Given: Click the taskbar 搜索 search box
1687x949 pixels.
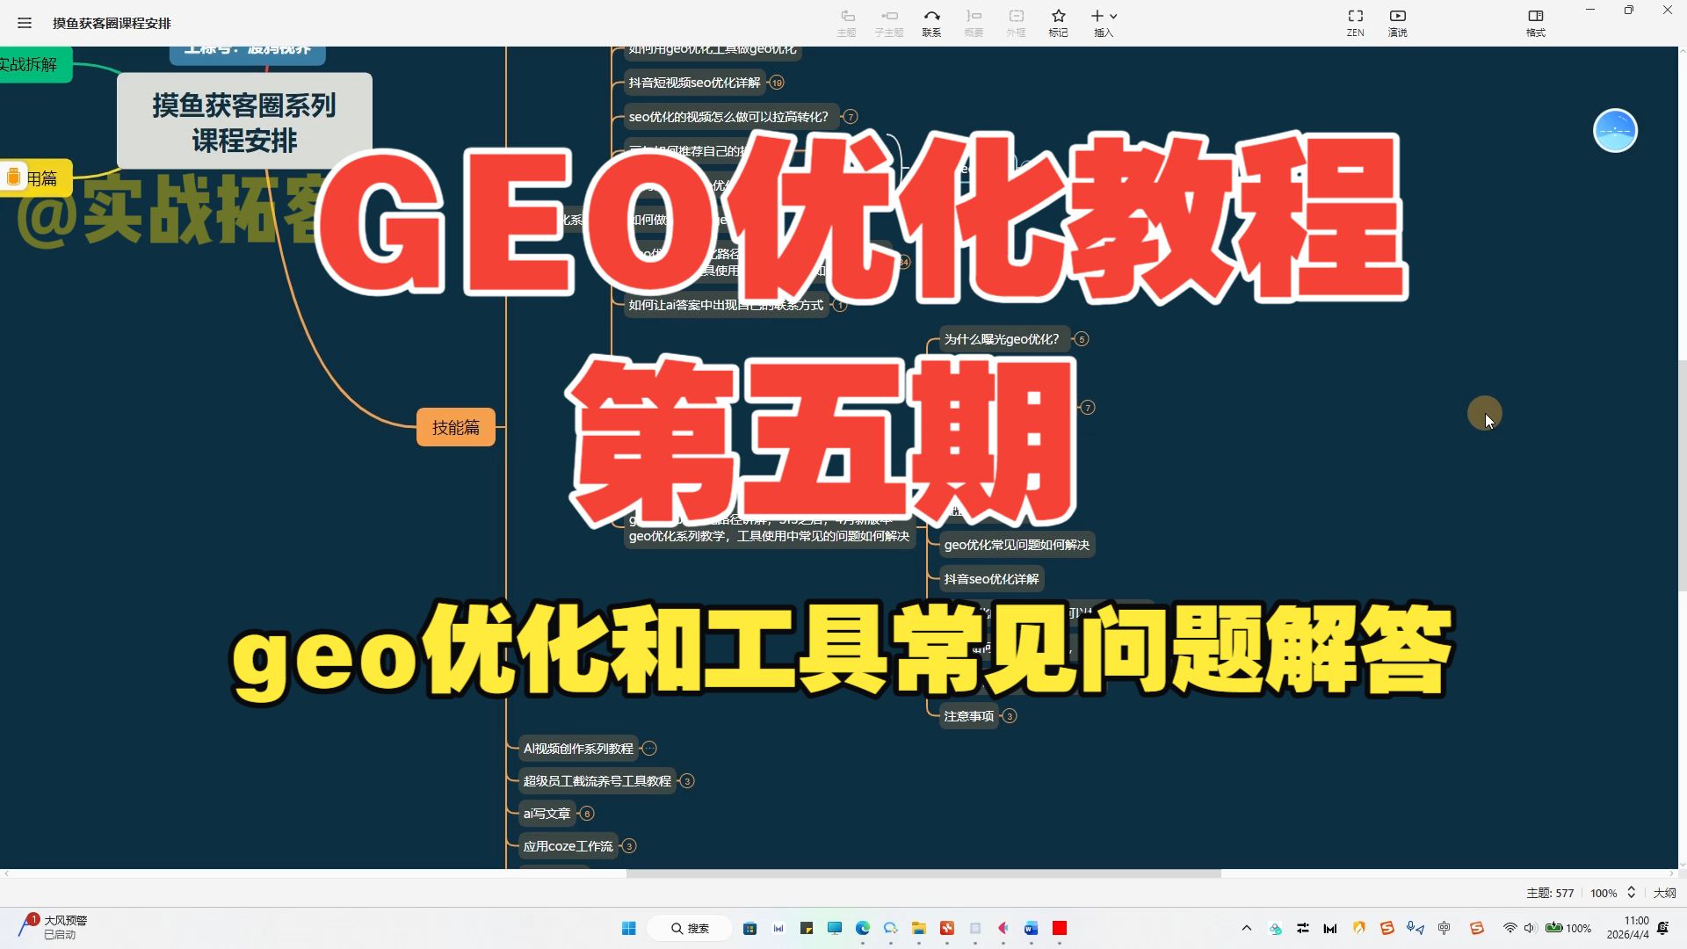Looking at the screenshot, I should 690,929.
